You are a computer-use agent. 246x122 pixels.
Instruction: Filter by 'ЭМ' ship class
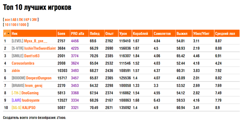(34, 20)
